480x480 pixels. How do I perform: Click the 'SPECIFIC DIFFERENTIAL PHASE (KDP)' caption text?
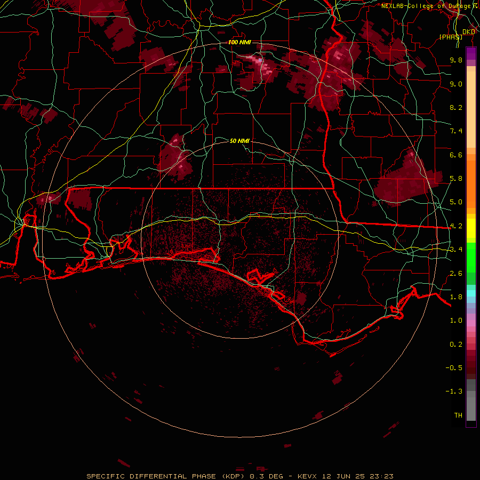click(x=167, y=476)
